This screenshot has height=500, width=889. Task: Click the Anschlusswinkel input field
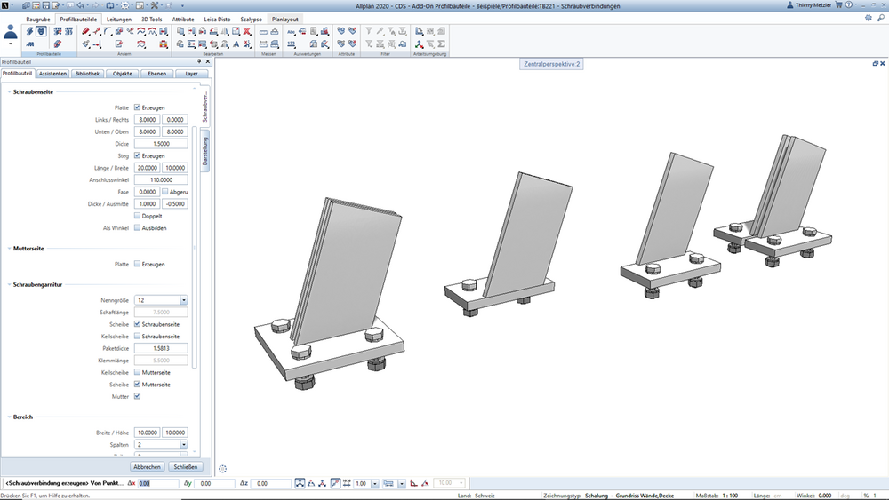(161, 180)
